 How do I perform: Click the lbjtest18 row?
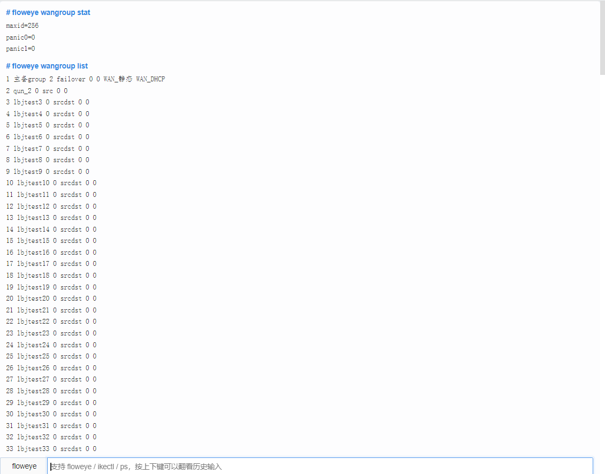click(x=51, y=276)
